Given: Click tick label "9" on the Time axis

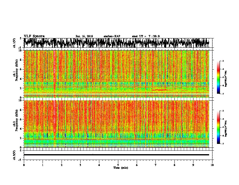Looking at the screenshot, I should pyautogui.click(x=193, y=165).
